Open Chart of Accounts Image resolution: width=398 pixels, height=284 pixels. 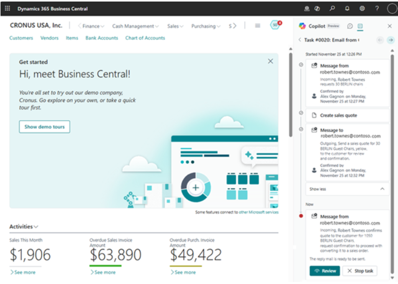point(145,38)
